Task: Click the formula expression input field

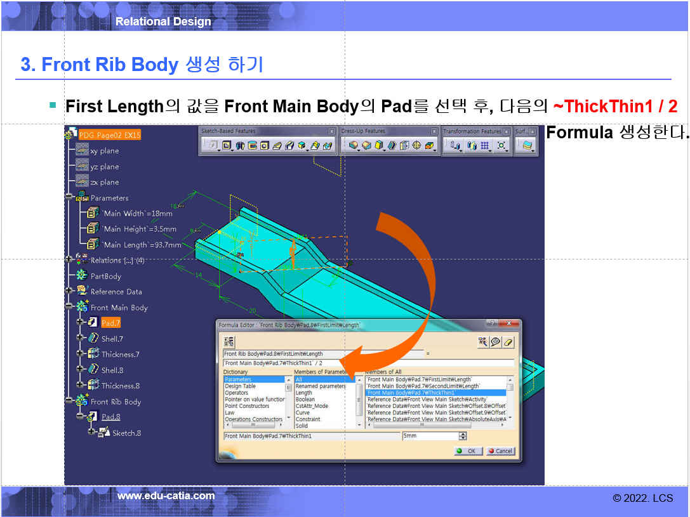Action: tap(368, 363)
